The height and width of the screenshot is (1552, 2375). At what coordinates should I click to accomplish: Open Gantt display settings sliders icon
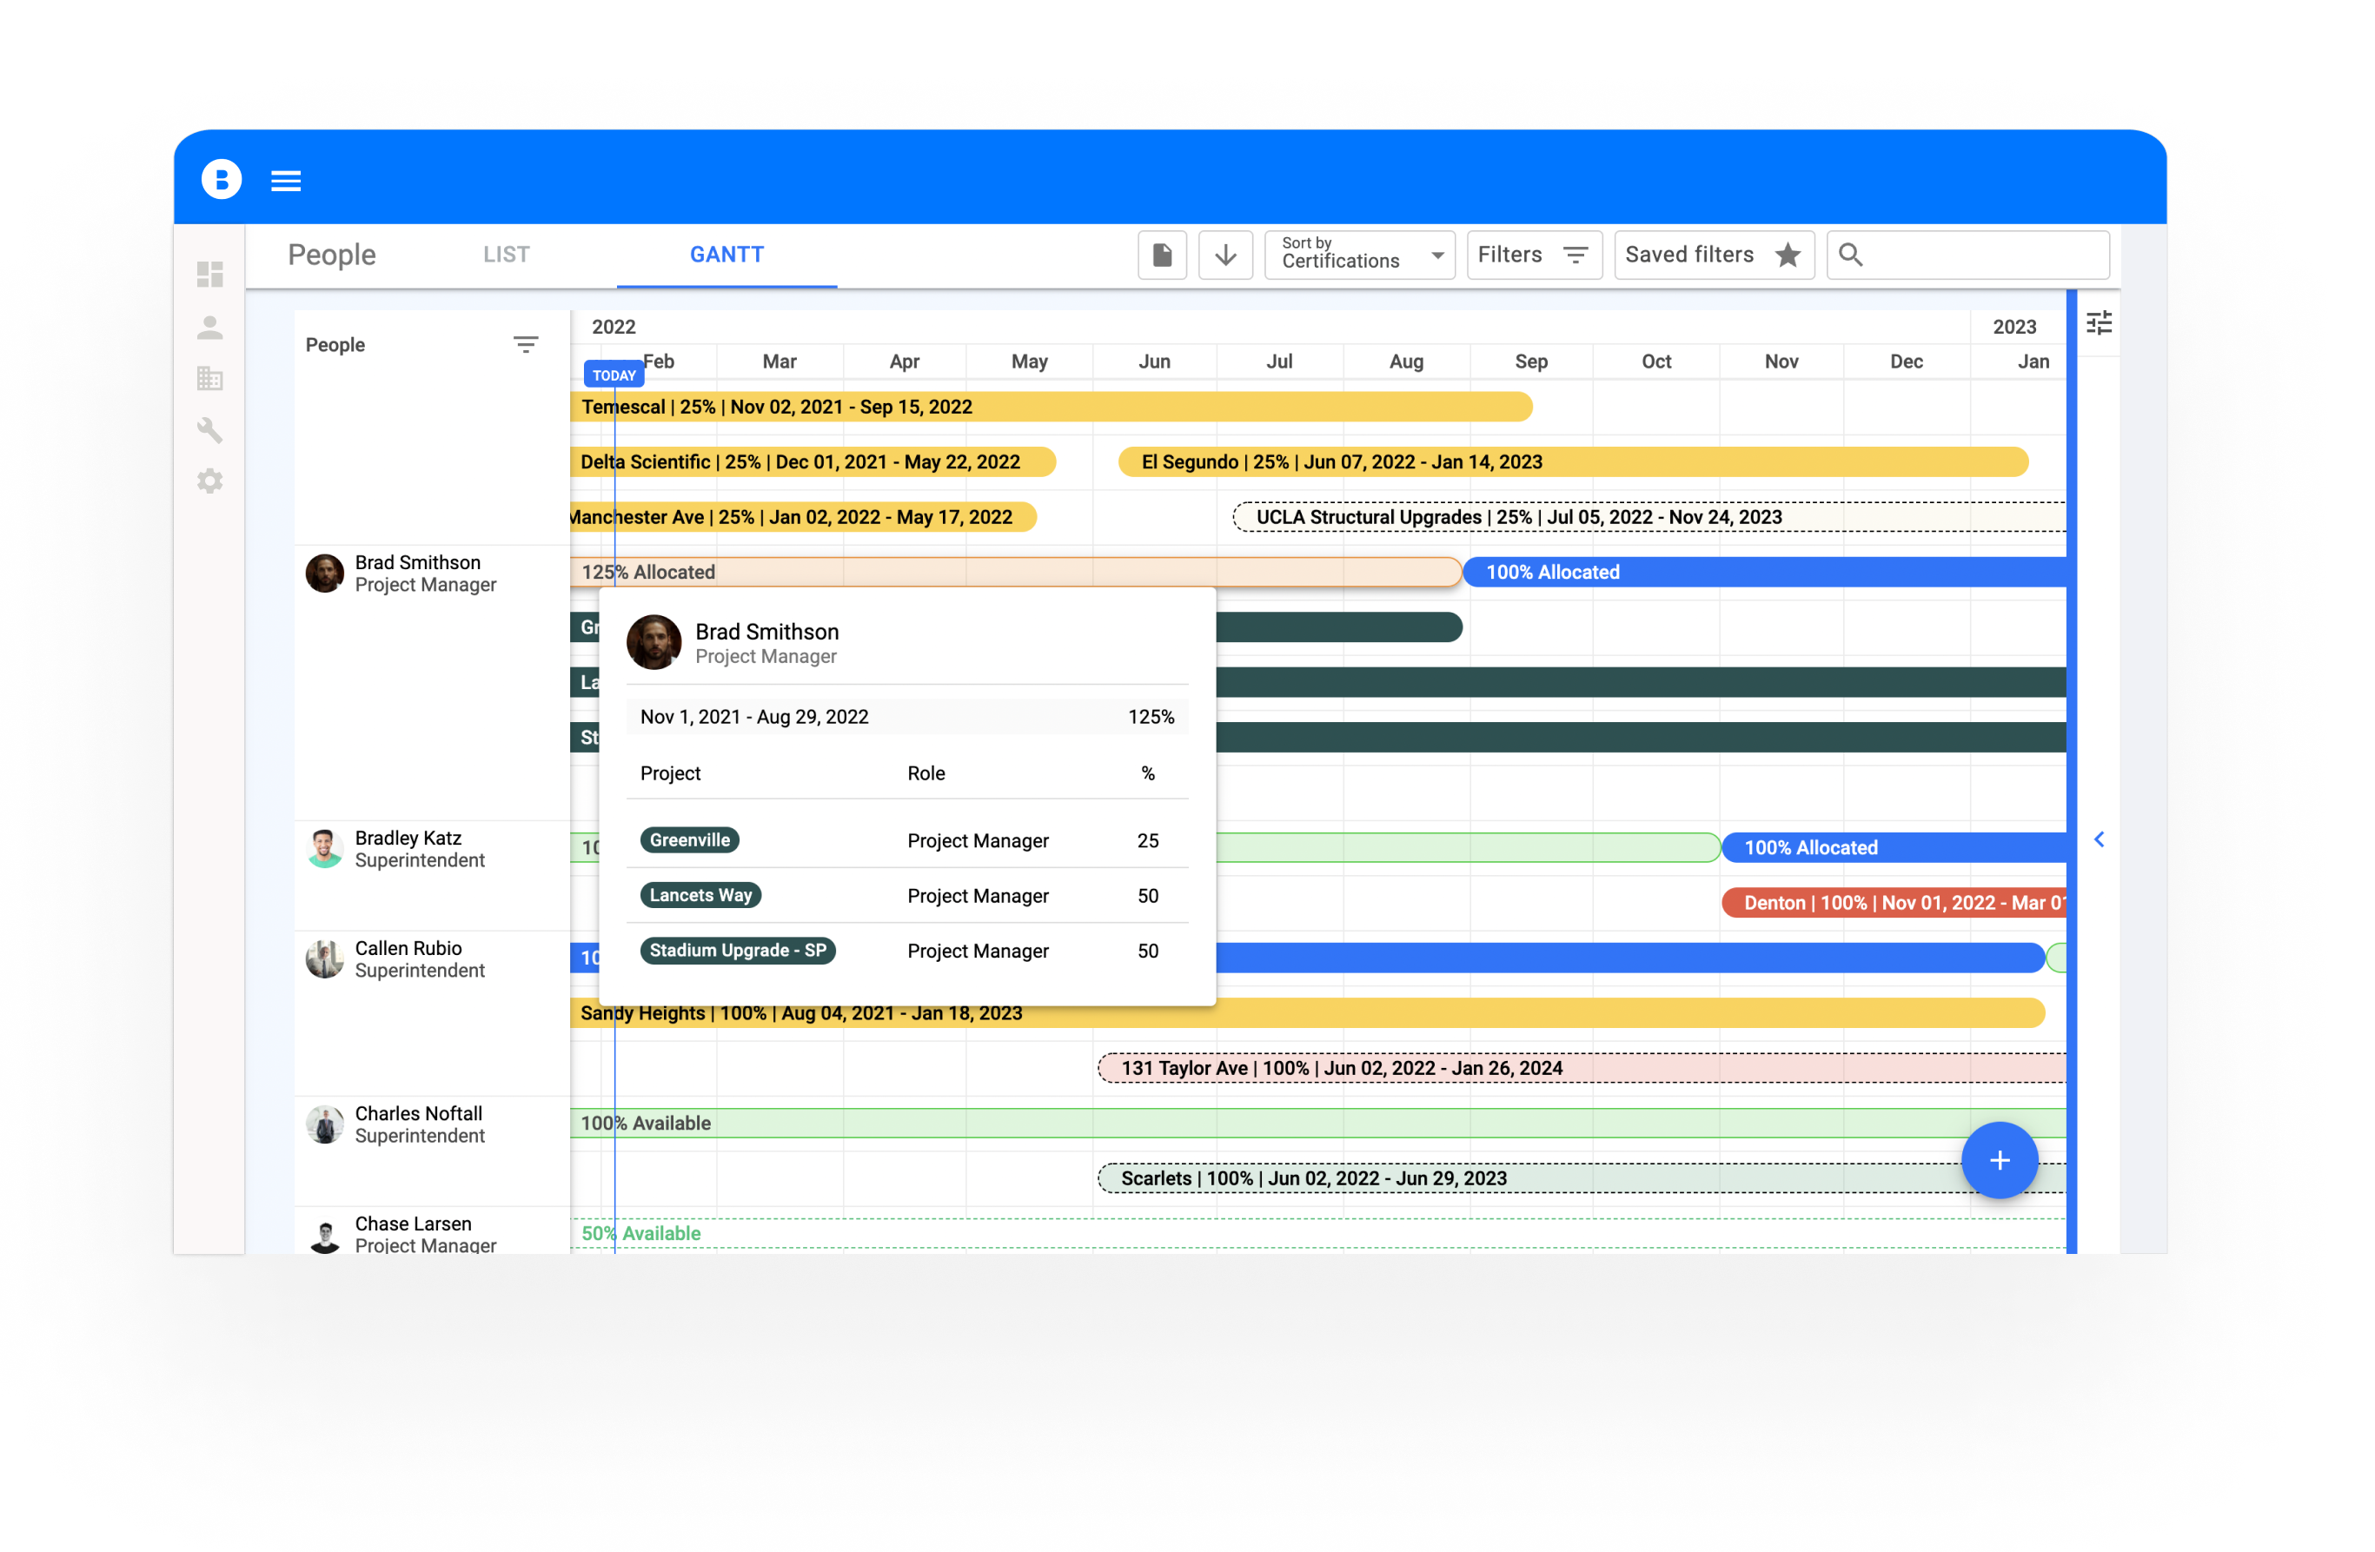click(x=2099, y=323)
